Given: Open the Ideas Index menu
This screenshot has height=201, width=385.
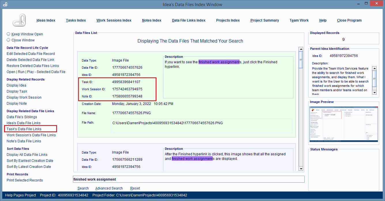Looking at the screenshot, I should tap(46, 20).
